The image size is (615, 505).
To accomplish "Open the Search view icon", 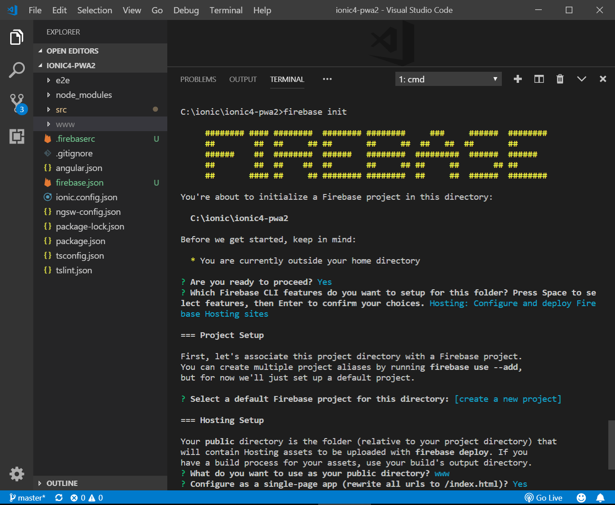I will (x=16, y=70).
